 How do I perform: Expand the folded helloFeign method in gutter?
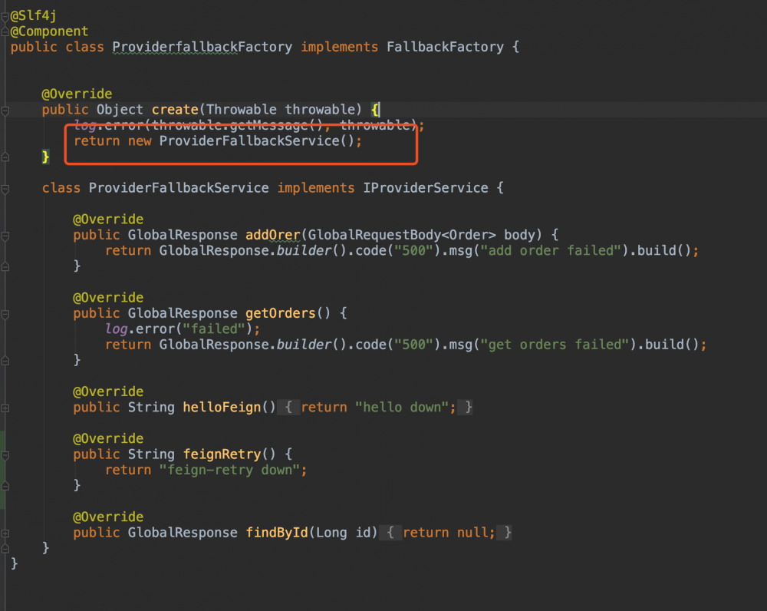point(5,408)
